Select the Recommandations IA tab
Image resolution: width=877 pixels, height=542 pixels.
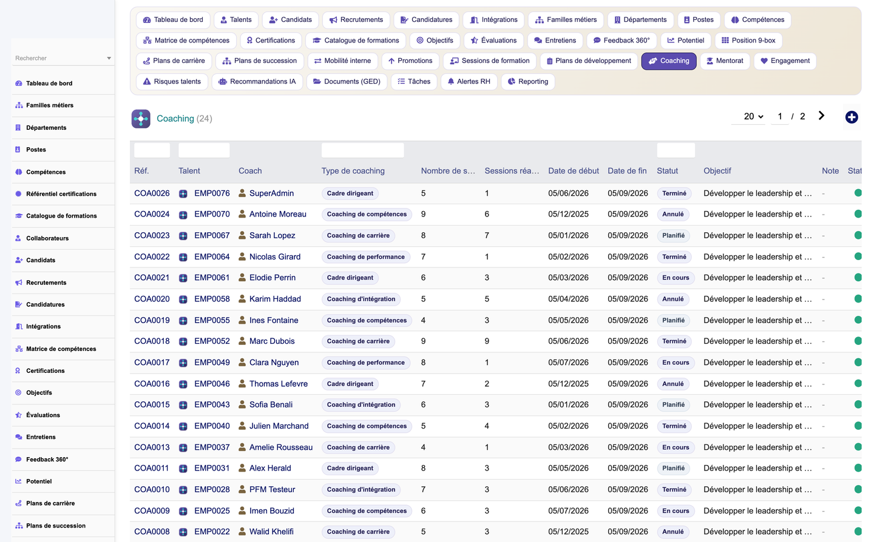(x=257, y=81)
